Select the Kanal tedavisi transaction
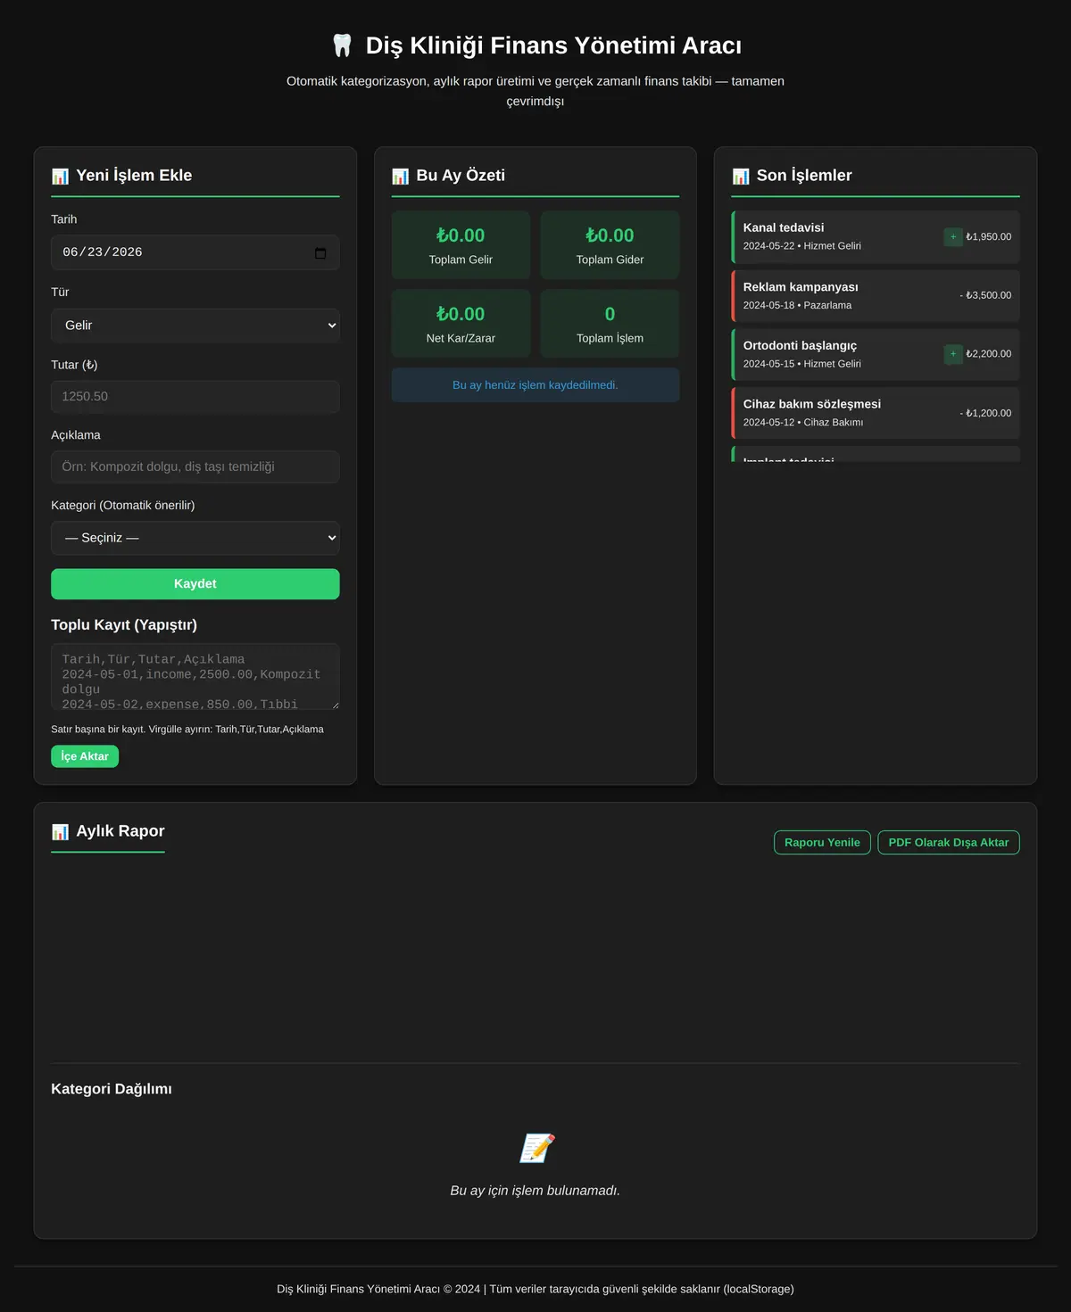This screenshot has height=1312, width=1071. [876, 237]
